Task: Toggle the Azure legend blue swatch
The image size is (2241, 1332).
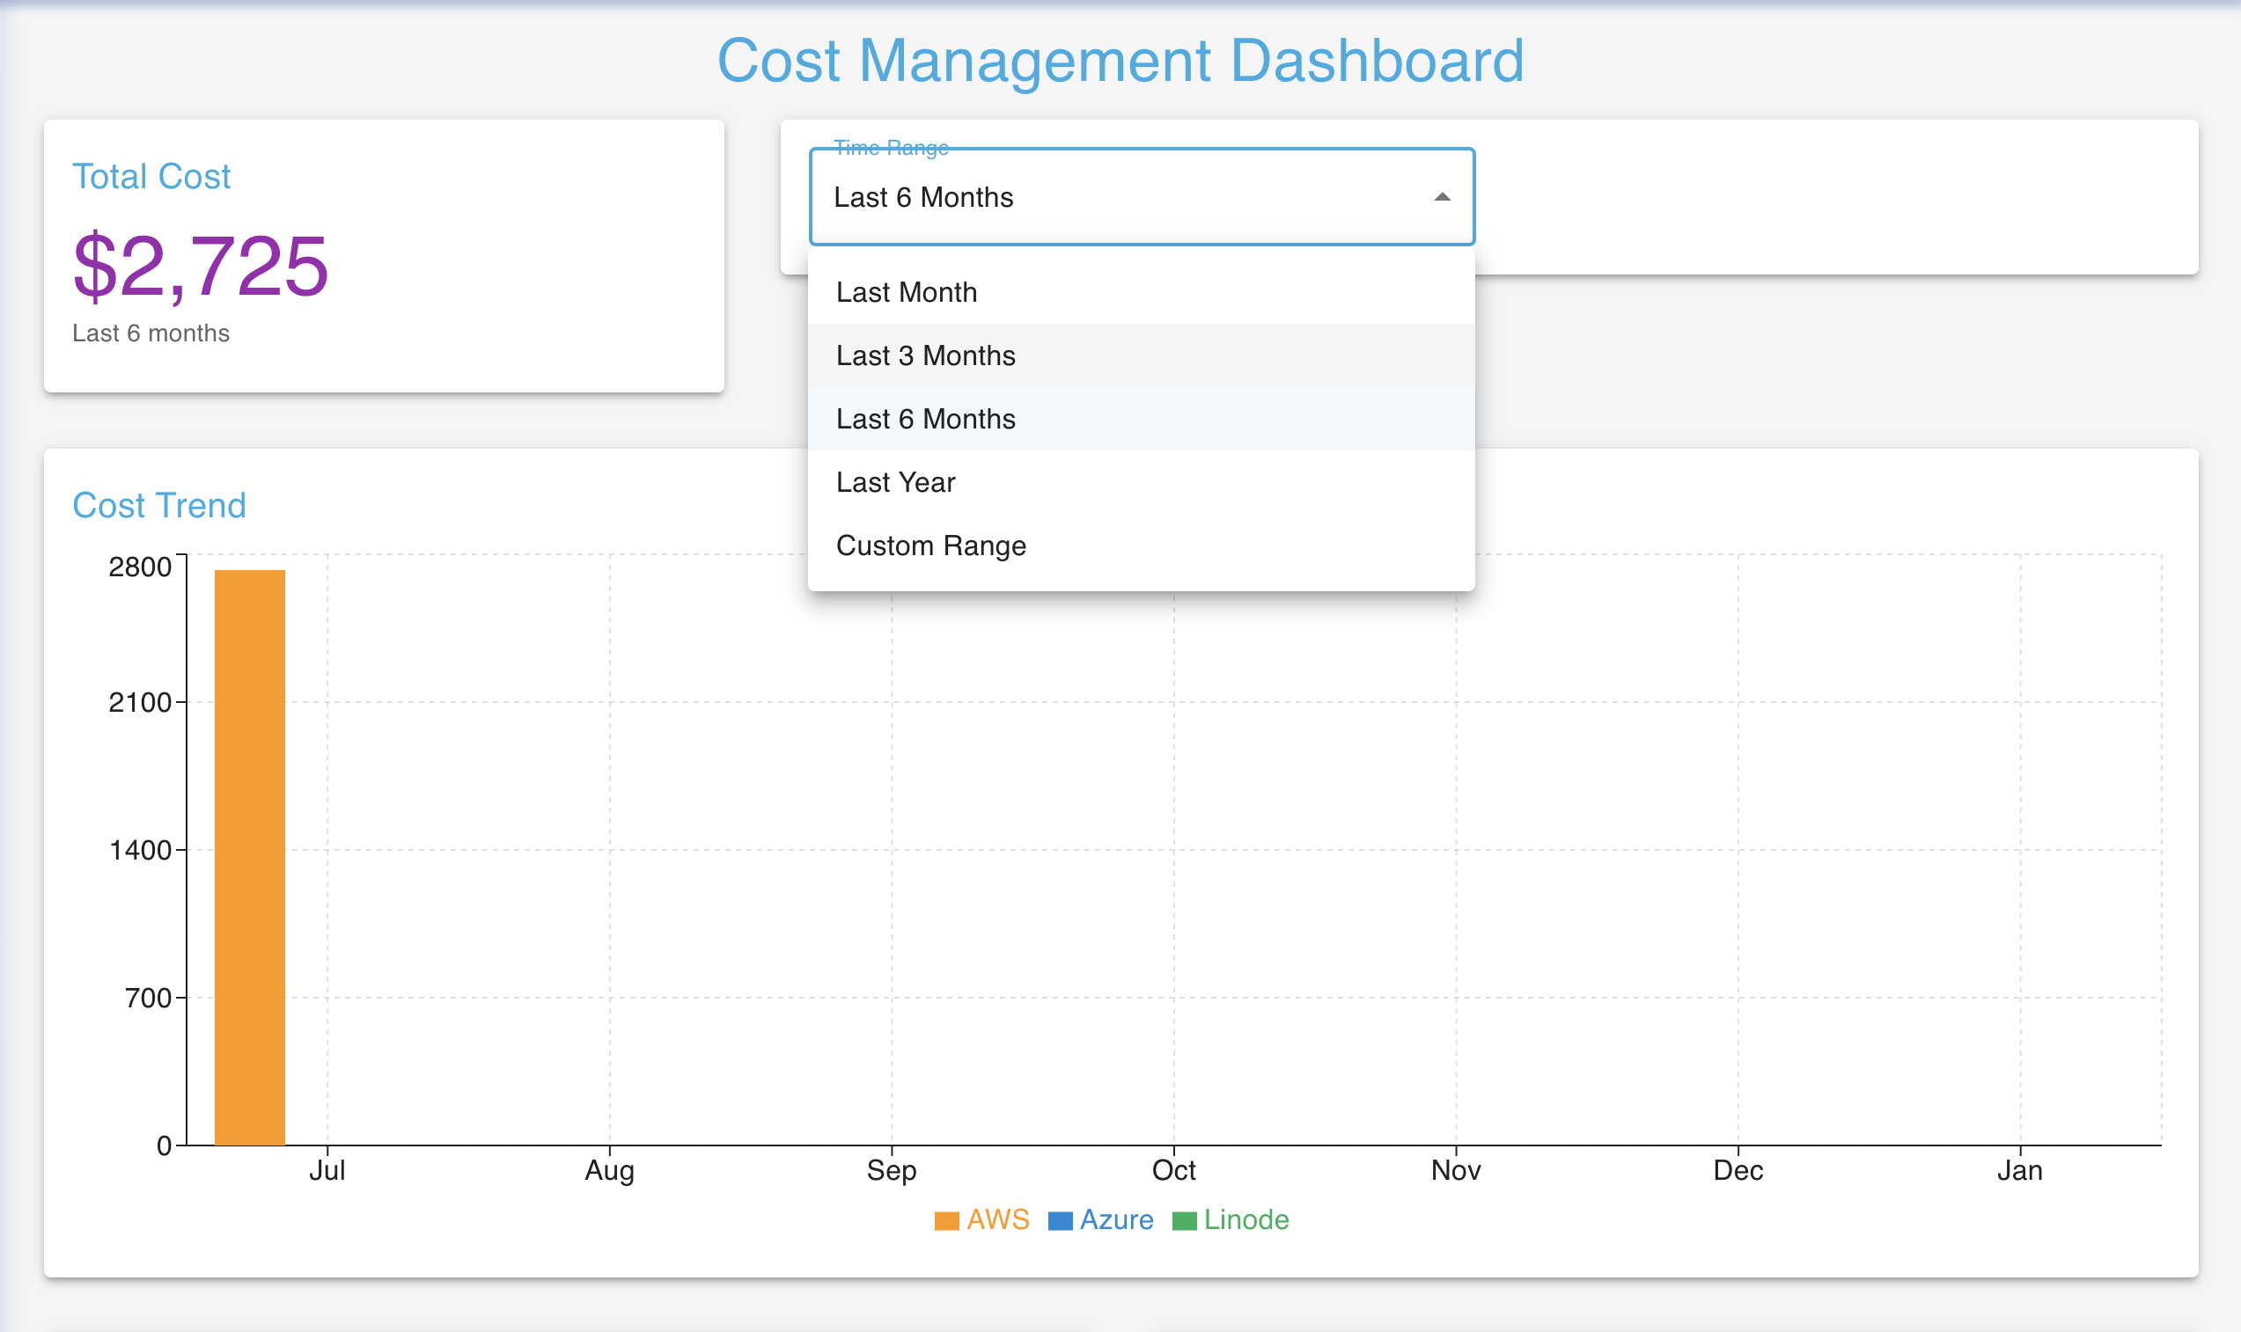Action: [1060, 1220]
